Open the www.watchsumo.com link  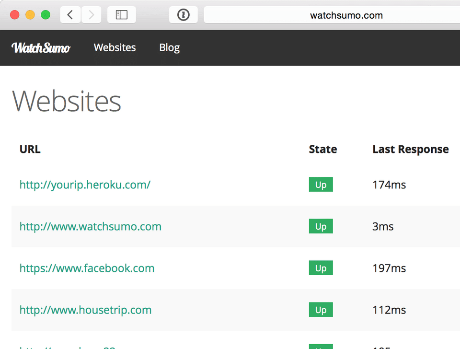(91, 227)
